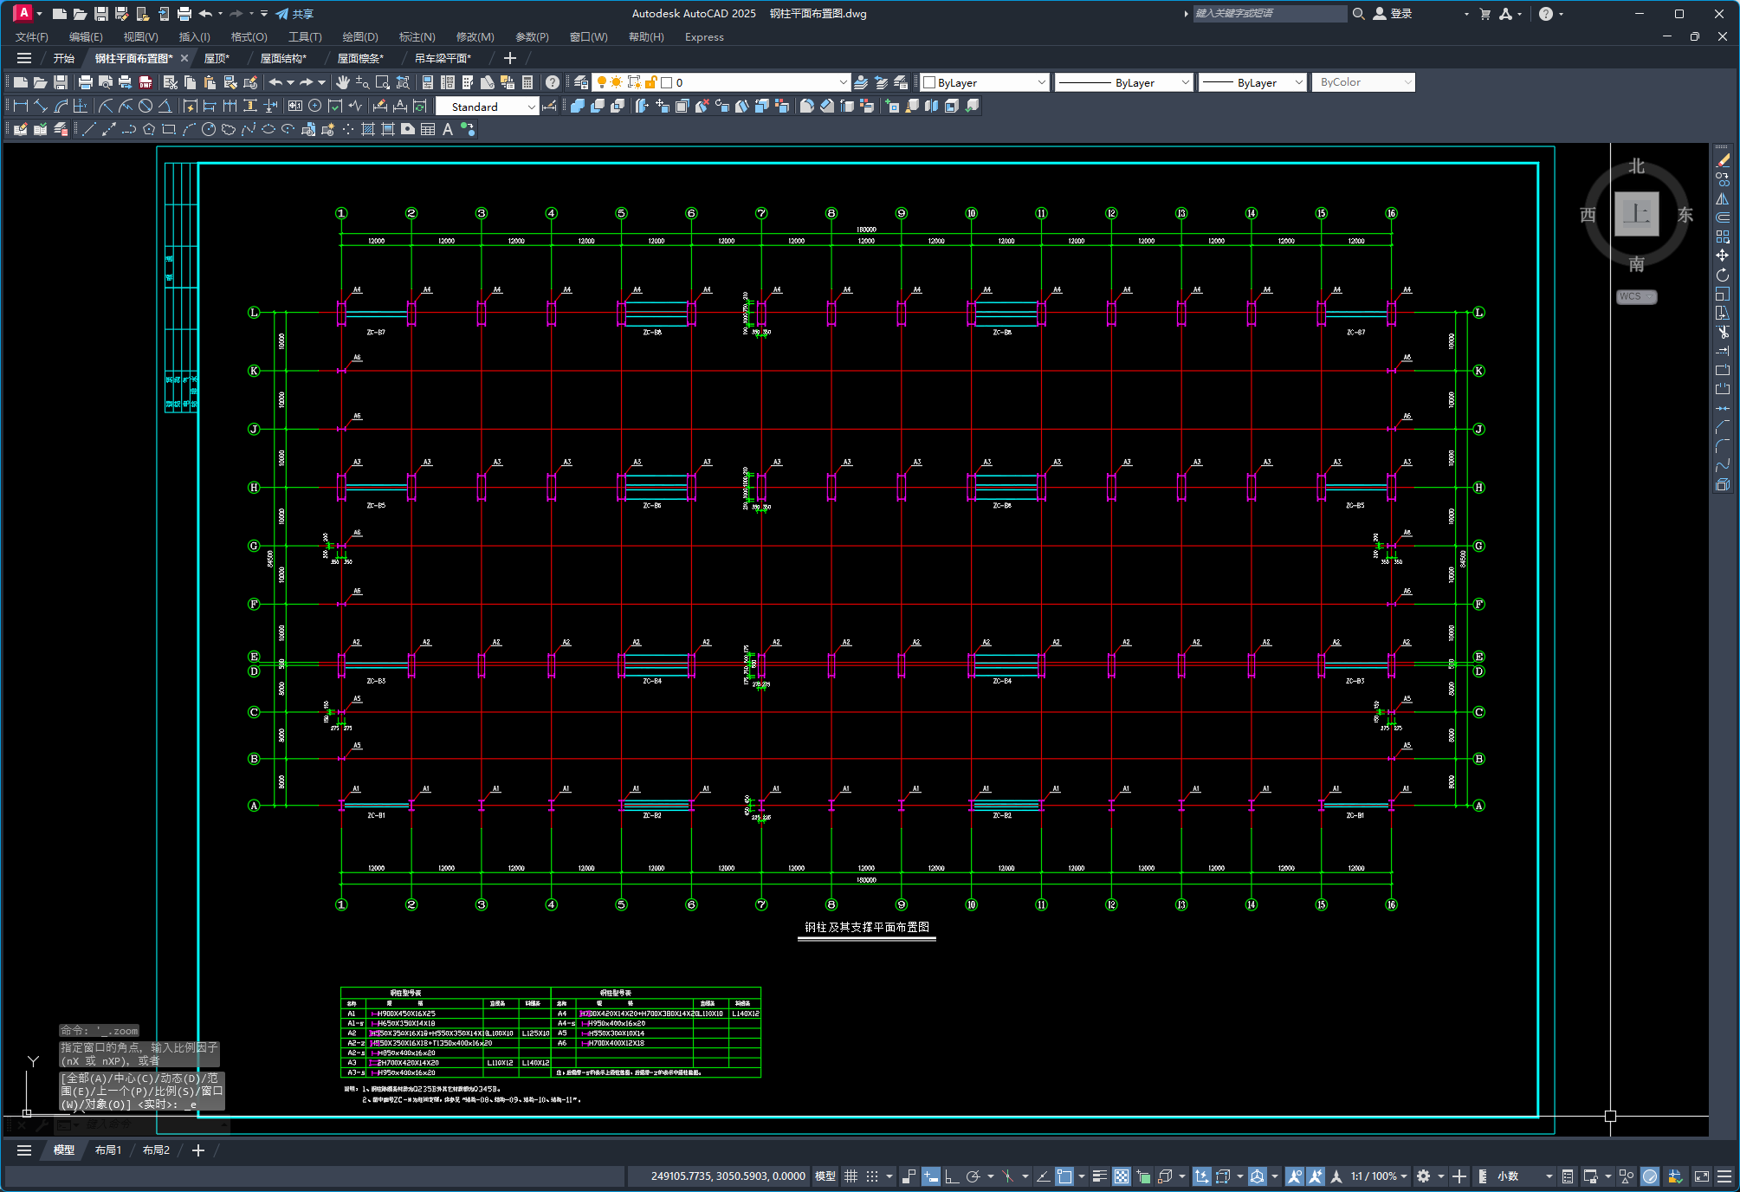Switch to the 屋面结构 drawing tab
This screenshot has height=1192, width=1740.
(x=283, y=58)
